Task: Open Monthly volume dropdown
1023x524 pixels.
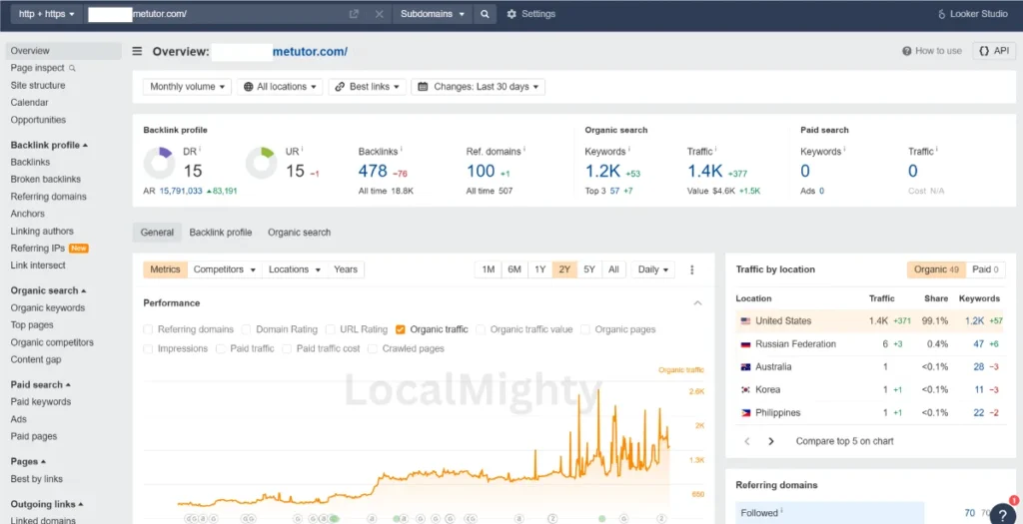Action: (187, 87)
